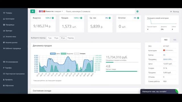182x102 pixels.
Task: Click the Продавцы people icon in sidebar
Action: point(4,25)
